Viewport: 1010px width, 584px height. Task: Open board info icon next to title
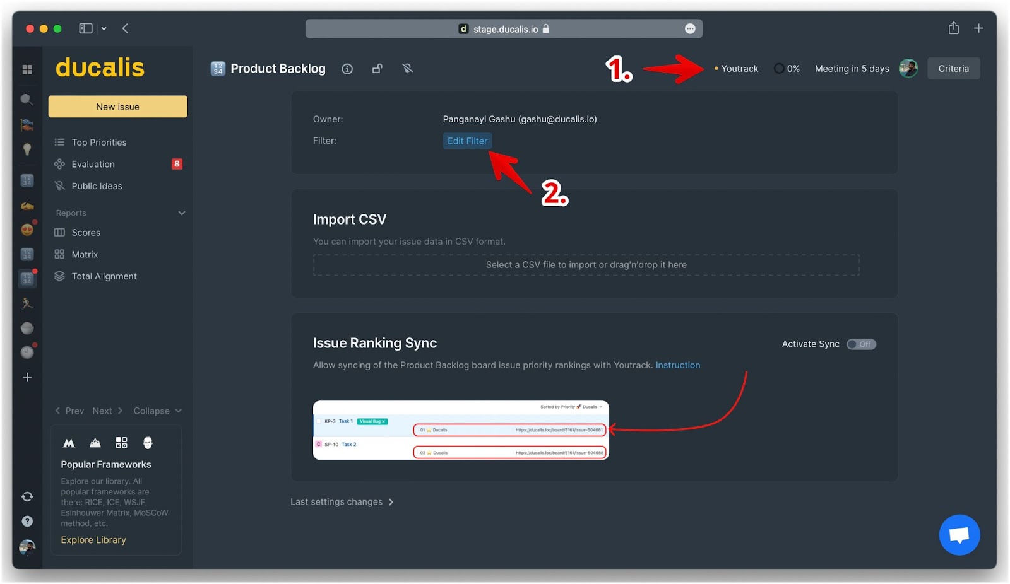pyautogui.click(x=347, y=69)
